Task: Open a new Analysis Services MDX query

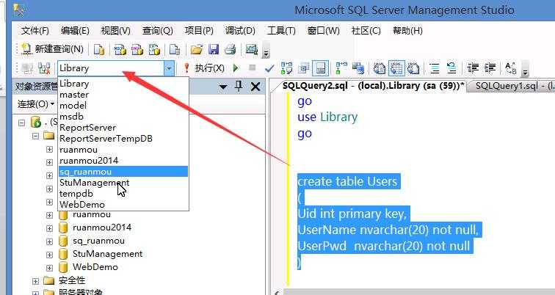Action: click(x=120, y=49)
